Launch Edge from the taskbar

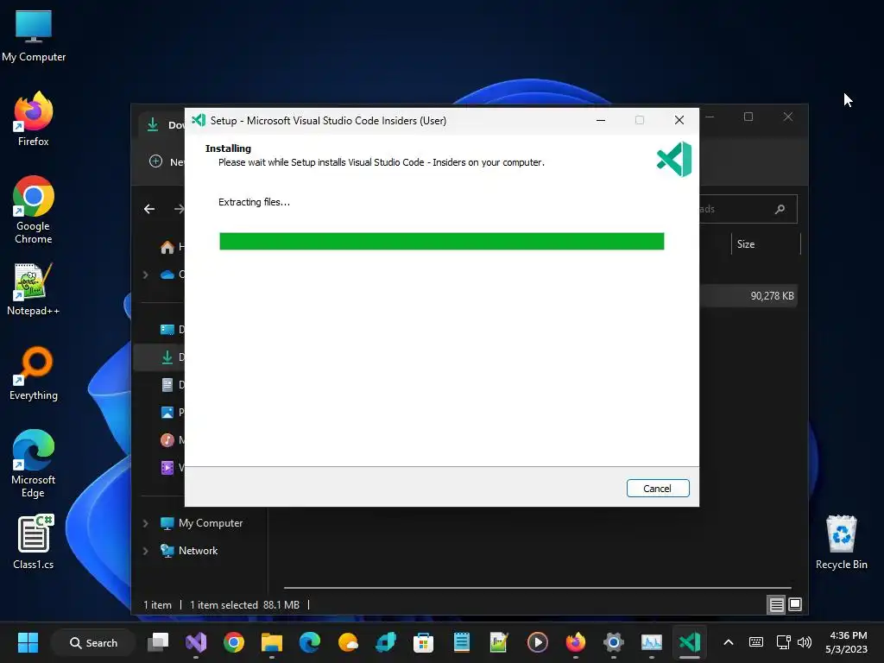[310, 642]
